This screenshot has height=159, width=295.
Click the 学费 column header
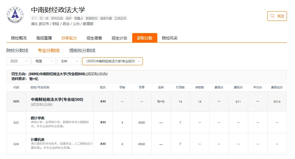coord(142,87)
